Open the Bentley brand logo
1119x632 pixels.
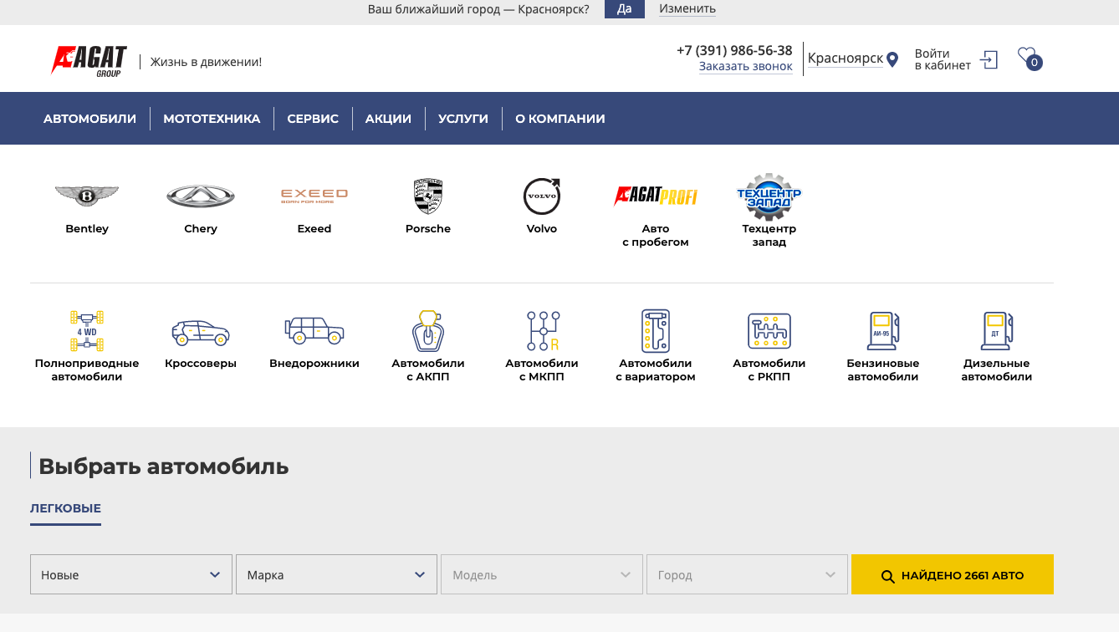point(87,196)
